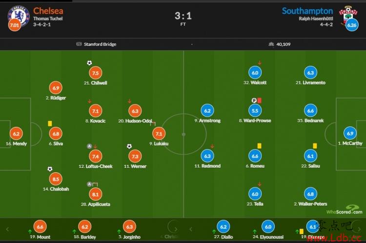Select substitute Diallo's 6.2 rating
Screen dimensions: 366x243
coord(223,226)
